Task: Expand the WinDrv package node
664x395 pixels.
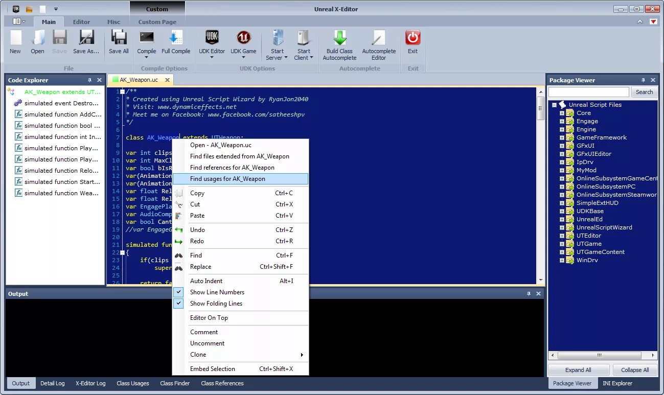Action: coord(562,260)
